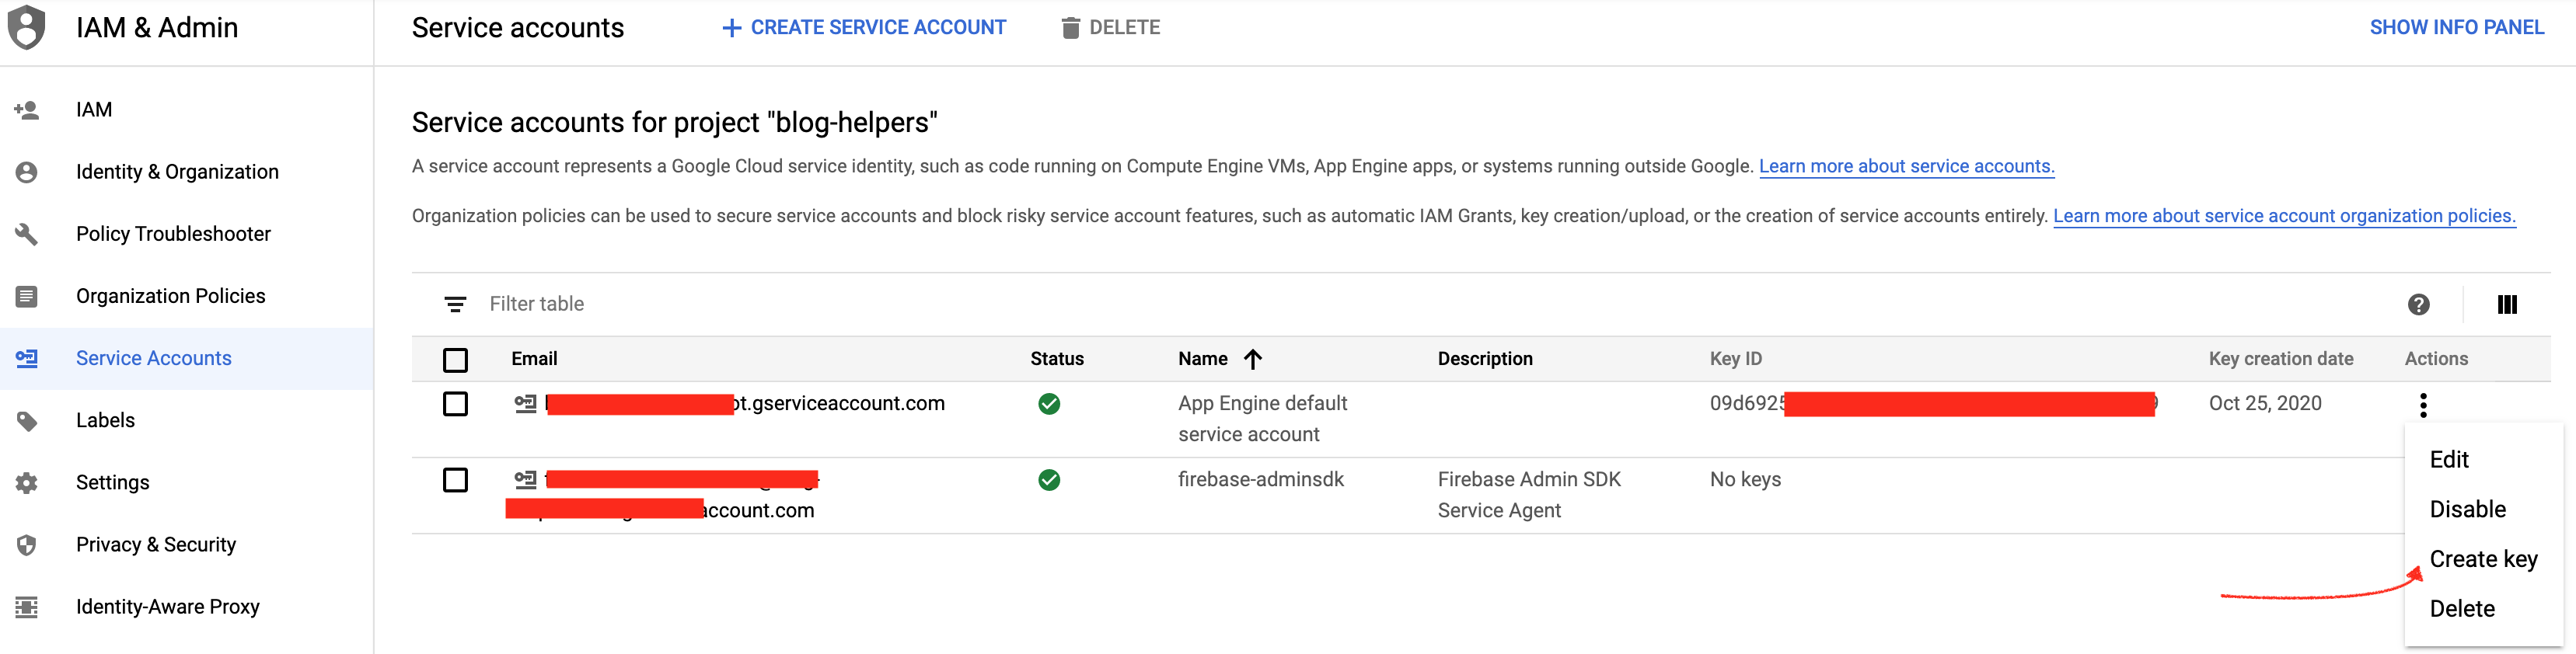Click the 'Firebase Admin SDK Service Agent' description
The image size is (2576, 654).
[1529, 495]
